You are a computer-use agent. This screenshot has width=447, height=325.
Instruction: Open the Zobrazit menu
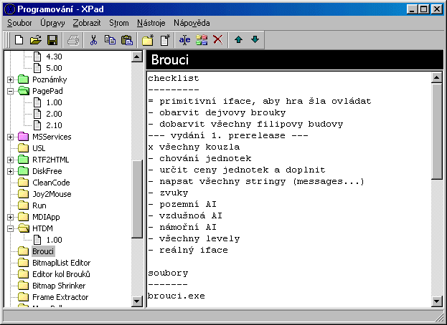tap(87, 23)
